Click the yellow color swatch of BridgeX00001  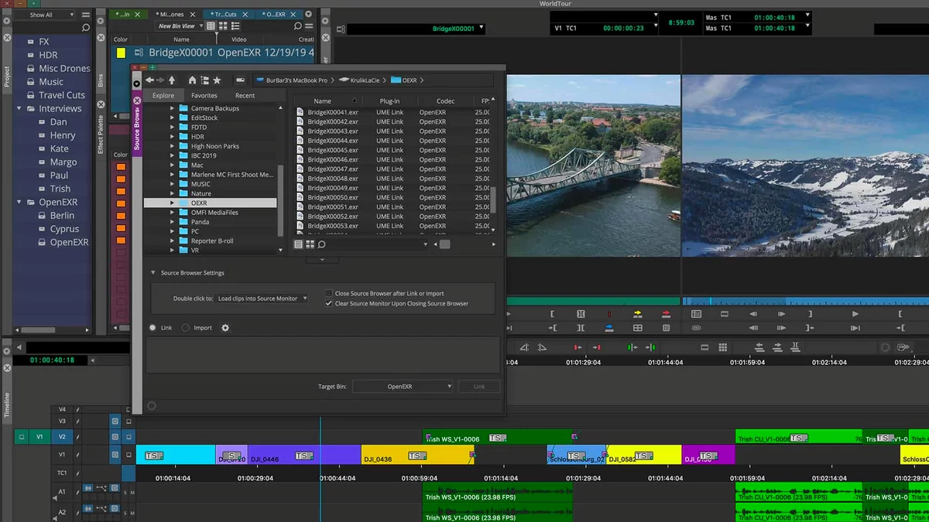point(121,53)
